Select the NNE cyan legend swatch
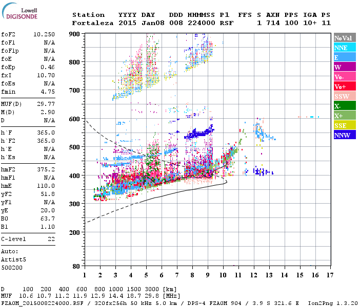The height and width of the screenshot is (307, 359). point(345,48)
